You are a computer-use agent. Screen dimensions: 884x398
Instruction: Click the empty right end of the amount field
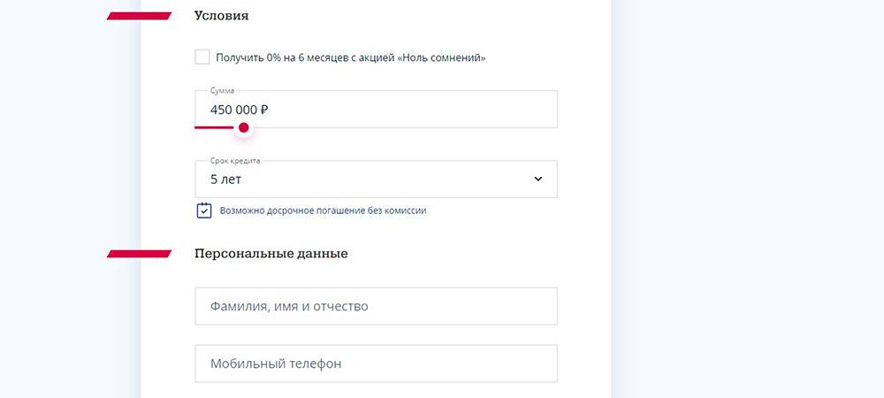(513, 110)
